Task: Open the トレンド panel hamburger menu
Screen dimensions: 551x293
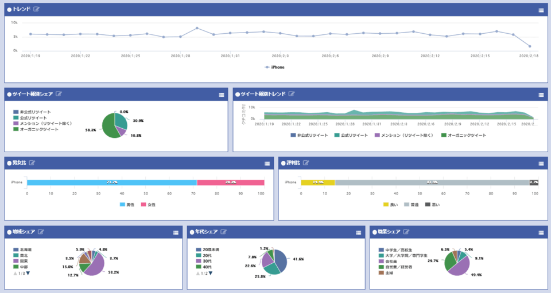Action: click(x=541, y=10)
